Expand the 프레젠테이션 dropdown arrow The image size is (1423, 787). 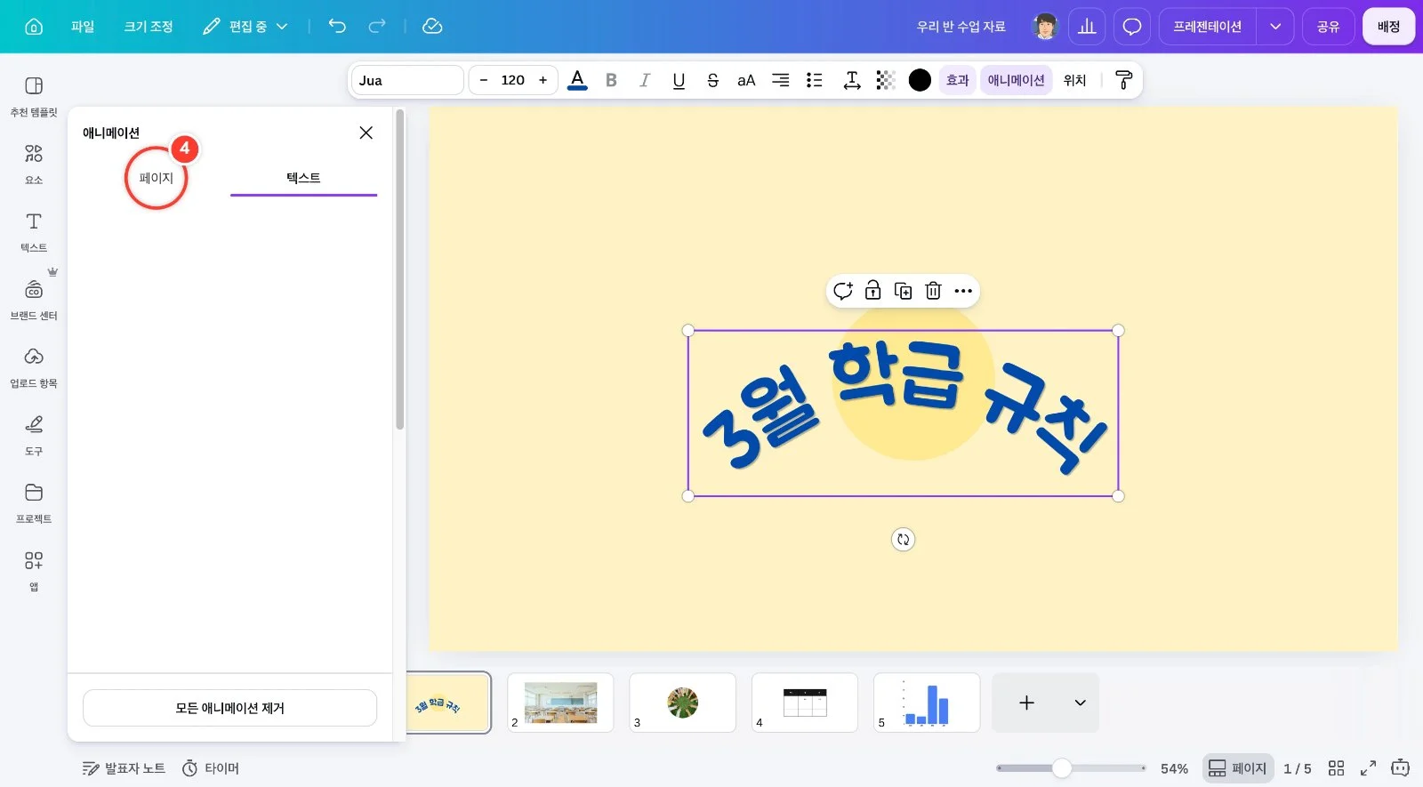click(x=1275, y=27)
